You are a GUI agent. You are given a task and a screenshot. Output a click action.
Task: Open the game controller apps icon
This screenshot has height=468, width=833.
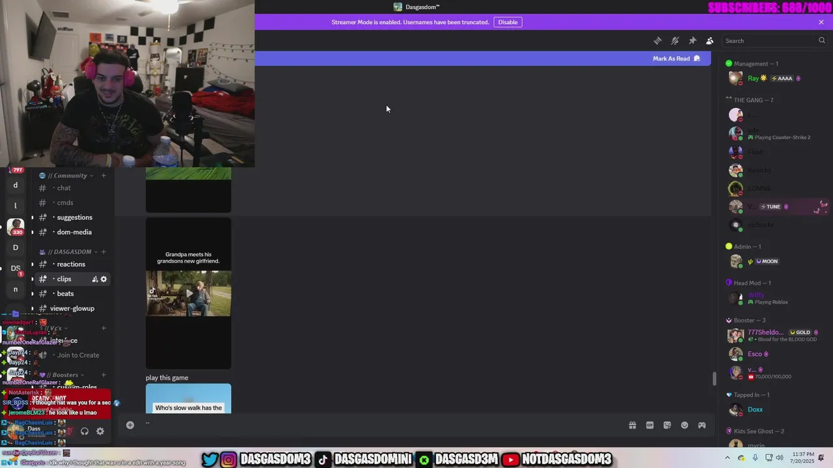tap(702, 425)
